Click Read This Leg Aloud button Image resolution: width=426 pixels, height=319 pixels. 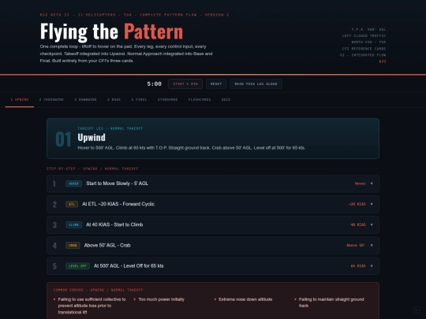coord(256,84)
